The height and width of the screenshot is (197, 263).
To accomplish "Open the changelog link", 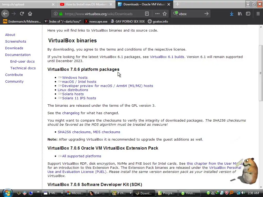I will pos(71,113).
